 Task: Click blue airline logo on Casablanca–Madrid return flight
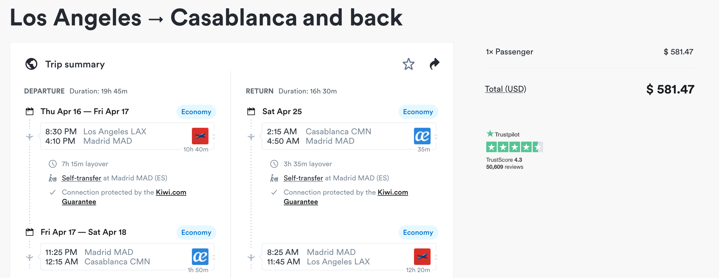(x=422, y=136)
